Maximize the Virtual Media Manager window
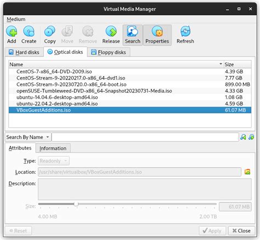This screenshot has height=240, width=260. coord(239,9)
